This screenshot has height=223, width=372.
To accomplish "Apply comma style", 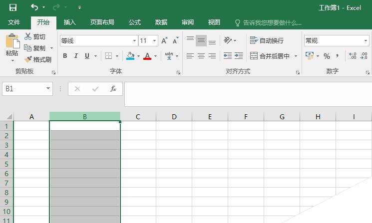I will (337, 56).
